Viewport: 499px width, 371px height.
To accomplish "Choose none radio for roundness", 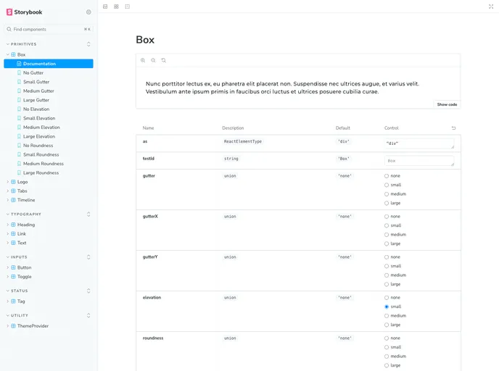I will (387, 338).
